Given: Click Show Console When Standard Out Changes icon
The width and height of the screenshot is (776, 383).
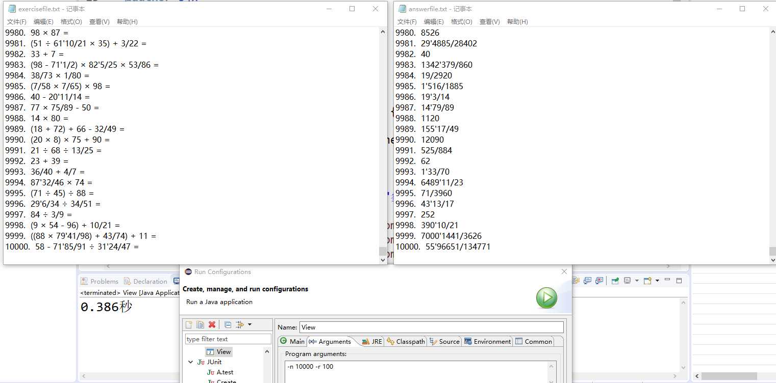Looking at the screenshot, I should coord(588,281).
